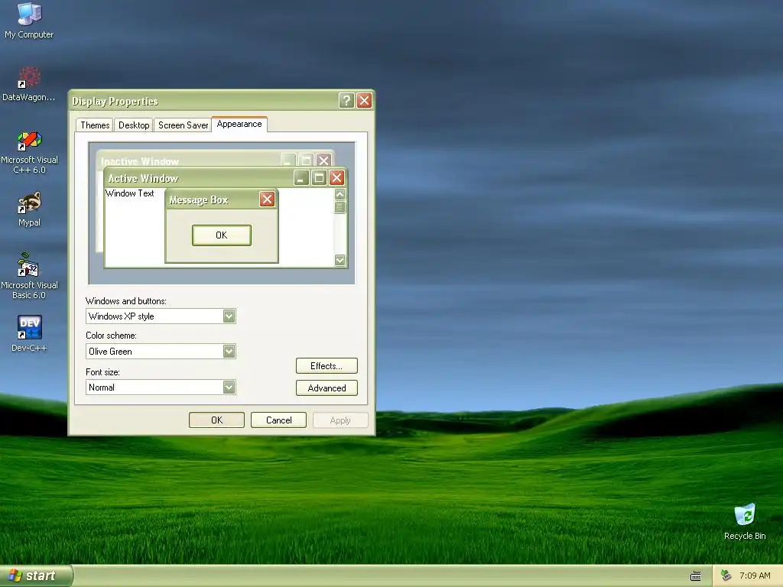
Task: Click the preview Message Box OK button
Action: click(x=222, y=235)
